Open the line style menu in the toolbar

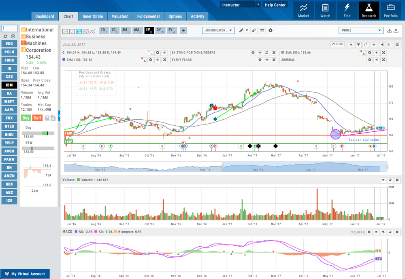(262, 30)
